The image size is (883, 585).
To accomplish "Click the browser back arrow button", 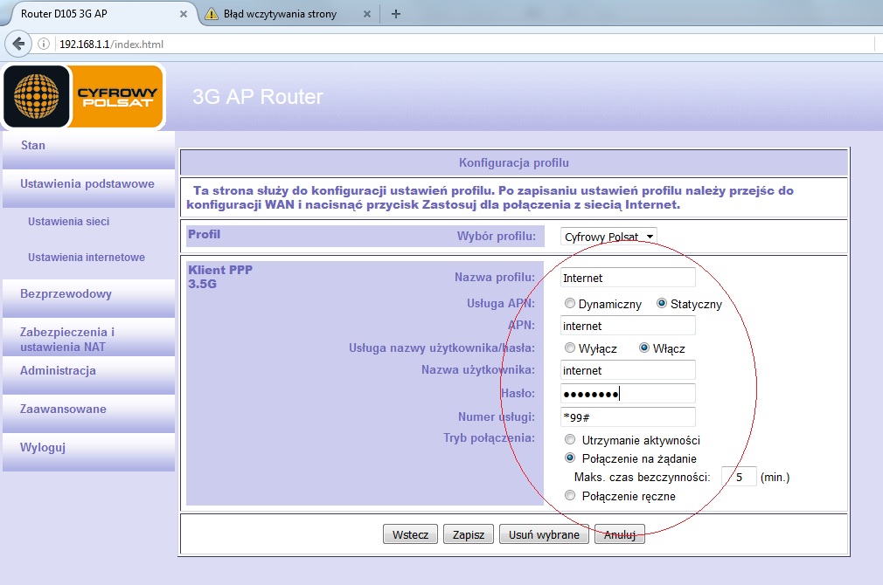I will coord(17,44).
